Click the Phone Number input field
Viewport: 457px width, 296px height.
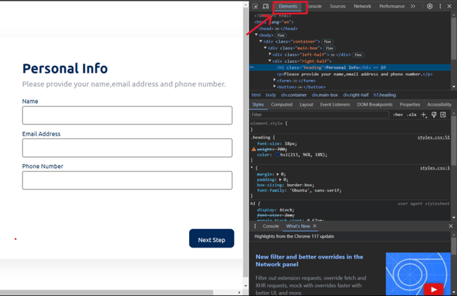(127, 181)
